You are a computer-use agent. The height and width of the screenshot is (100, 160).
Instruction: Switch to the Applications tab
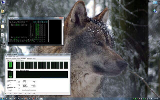click(8, 58)
